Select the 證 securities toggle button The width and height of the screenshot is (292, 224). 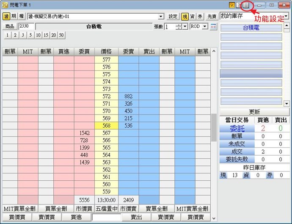(6, 16)
